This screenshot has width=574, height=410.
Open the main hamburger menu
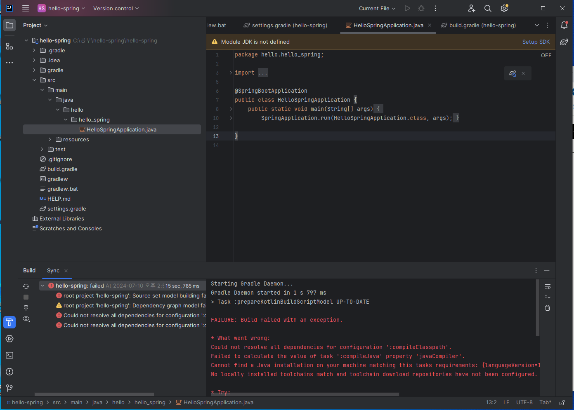pyautogui.click(x=26, y=8)
